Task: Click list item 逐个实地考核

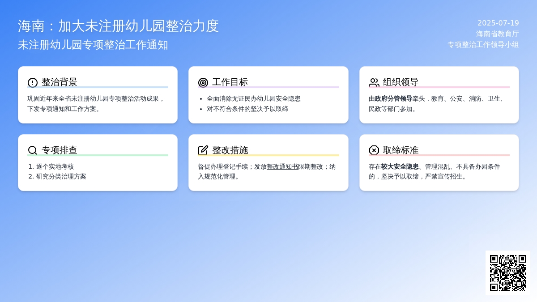Action: (x=55, y=166)
